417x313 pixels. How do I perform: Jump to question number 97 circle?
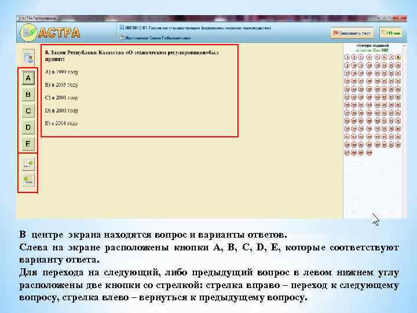[347, 153]
